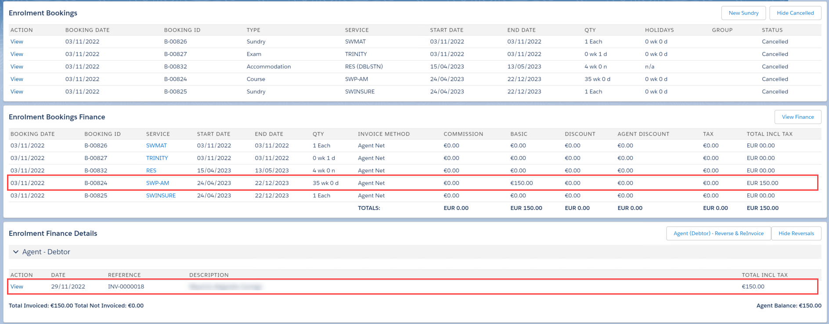
Task: Collapse the Agent - Debtor section chevron
Action: click(x=16, y=252)
